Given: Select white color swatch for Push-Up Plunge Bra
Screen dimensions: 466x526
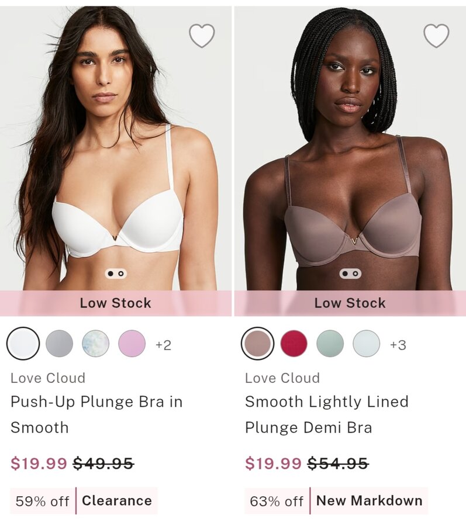Looking at the screenshot, I should (x=23, y=344).
